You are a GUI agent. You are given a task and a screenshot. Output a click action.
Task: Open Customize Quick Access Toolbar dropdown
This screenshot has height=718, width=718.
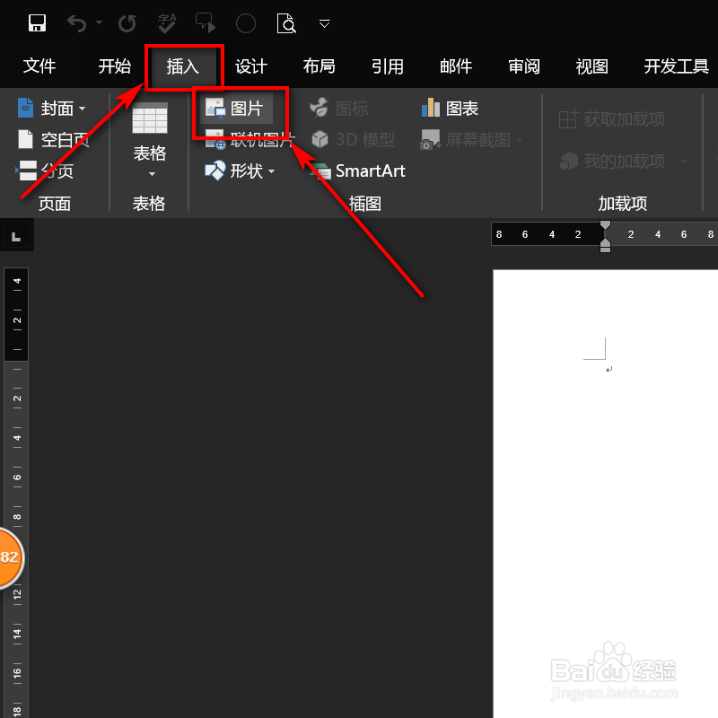pyautogui.click(x=324, y=23)
